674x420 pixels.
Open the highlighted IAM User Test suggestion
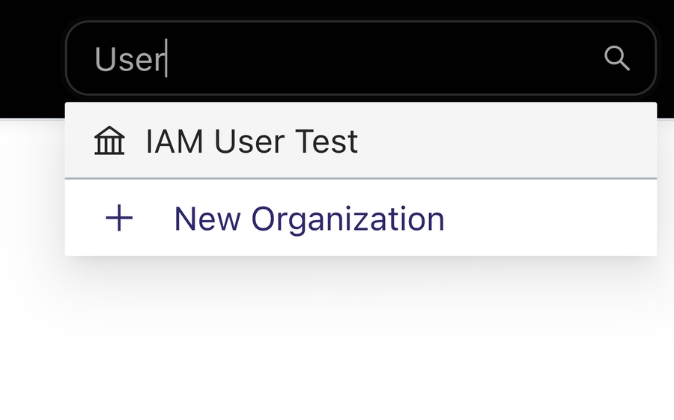click(x=252, y=141)
